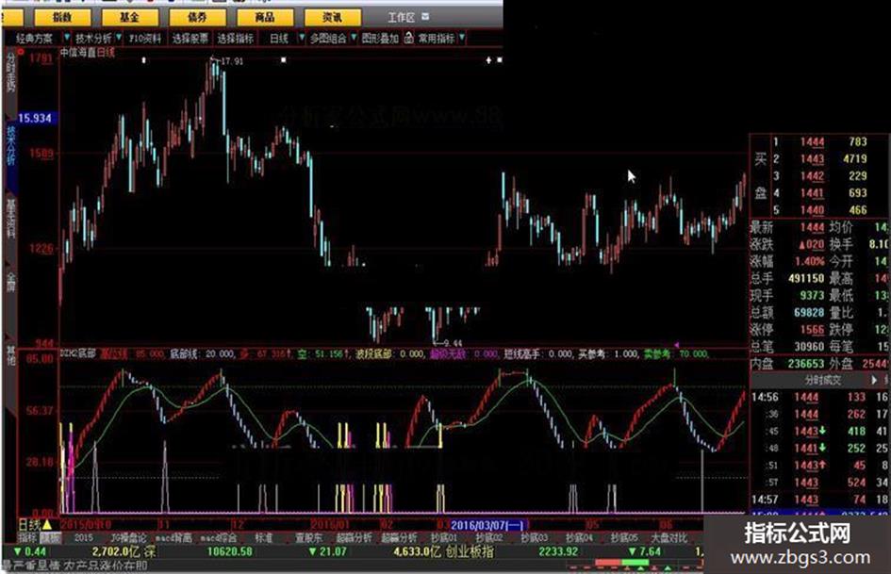This screenshot has height=574, width=891.
Task: Select the 标准 indicator tab
Action: [263, 537]
